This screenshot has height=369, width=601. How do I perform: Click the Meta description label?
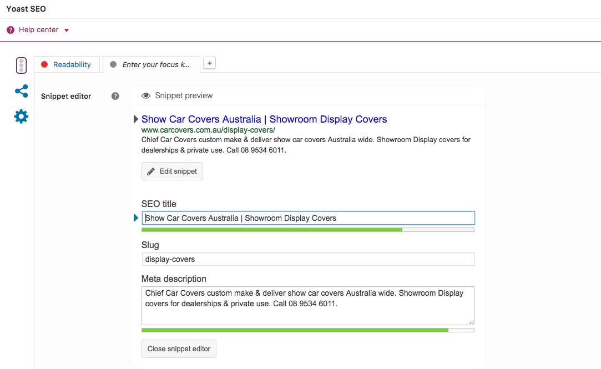(x=174, y=279)
